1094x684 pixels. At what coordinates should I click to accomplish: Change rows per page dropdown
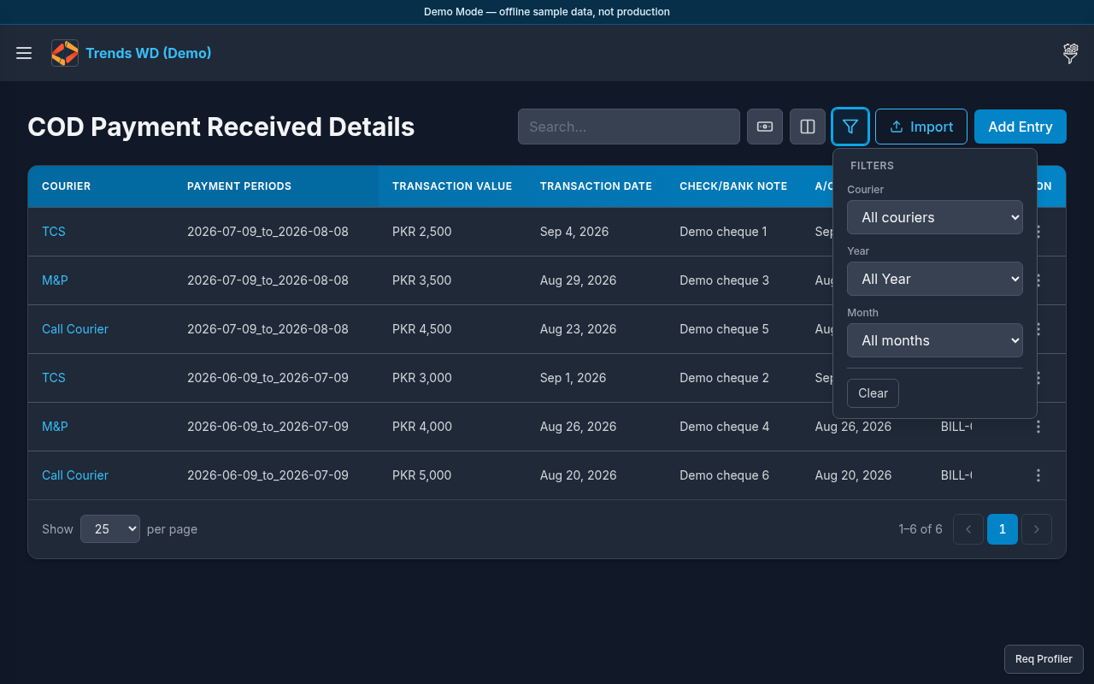tap(110, 529)
